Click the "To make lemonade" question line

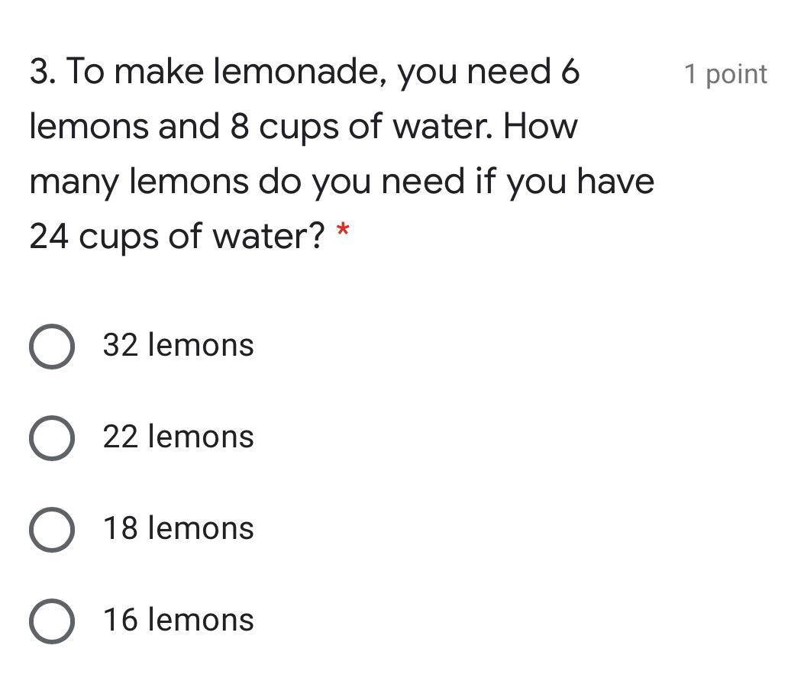[x=305, y=73]
